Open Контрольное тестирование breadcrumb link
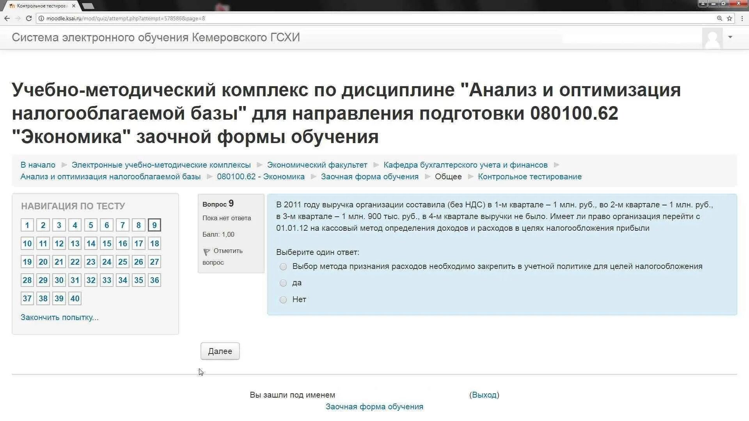 (530, 177)
